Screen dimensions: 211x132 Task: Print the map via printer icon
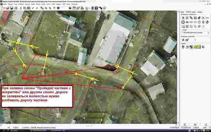[16, 8]
